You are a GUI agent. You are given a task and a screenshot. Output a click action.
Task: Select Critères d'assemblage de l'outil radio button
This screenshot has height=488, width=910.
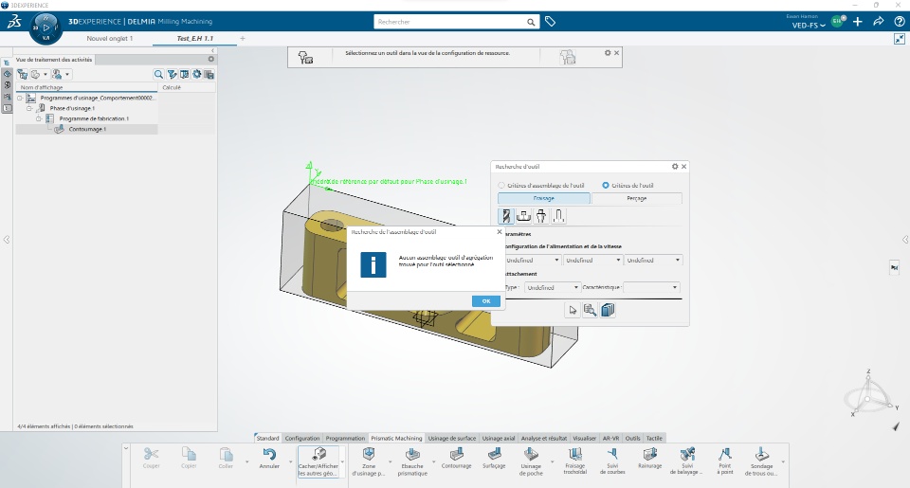[501, 185]
